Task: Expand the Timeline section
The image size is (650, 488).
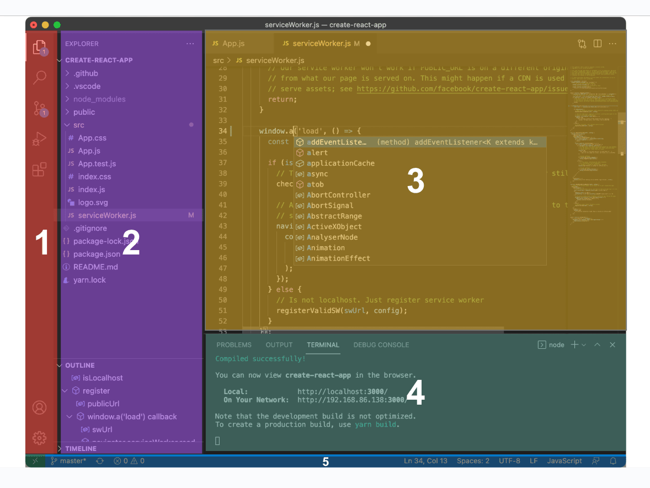Action: point(81,449)
